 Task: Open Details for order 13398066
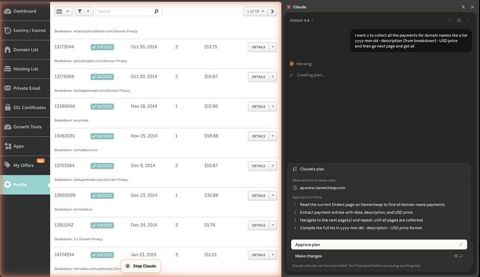point(258,106)
